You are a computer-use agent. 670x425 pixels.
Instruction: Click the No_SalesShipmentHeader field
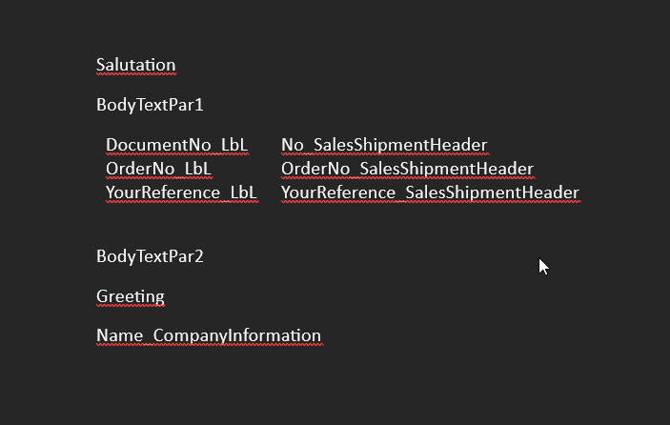click(x=384, y=145)
